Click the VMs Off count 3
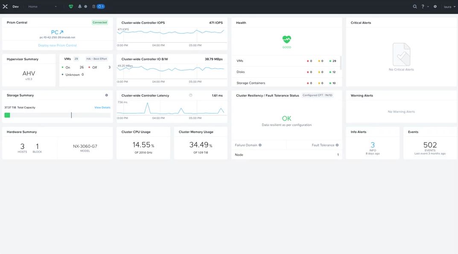Viewport: 458px width, 254px height. (110, 67)
